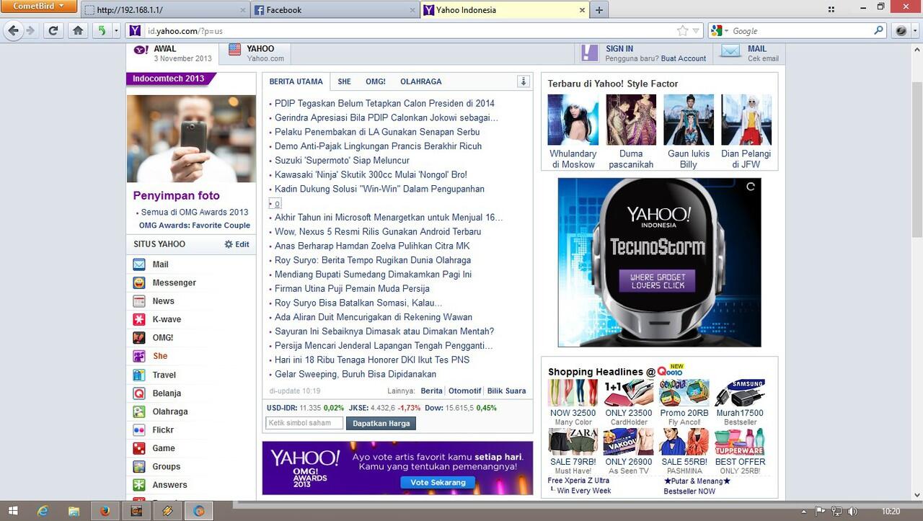This screenshot has height=521, width=923.
Task: Open the Belanja shopping icon
Action: coord(139,393)
